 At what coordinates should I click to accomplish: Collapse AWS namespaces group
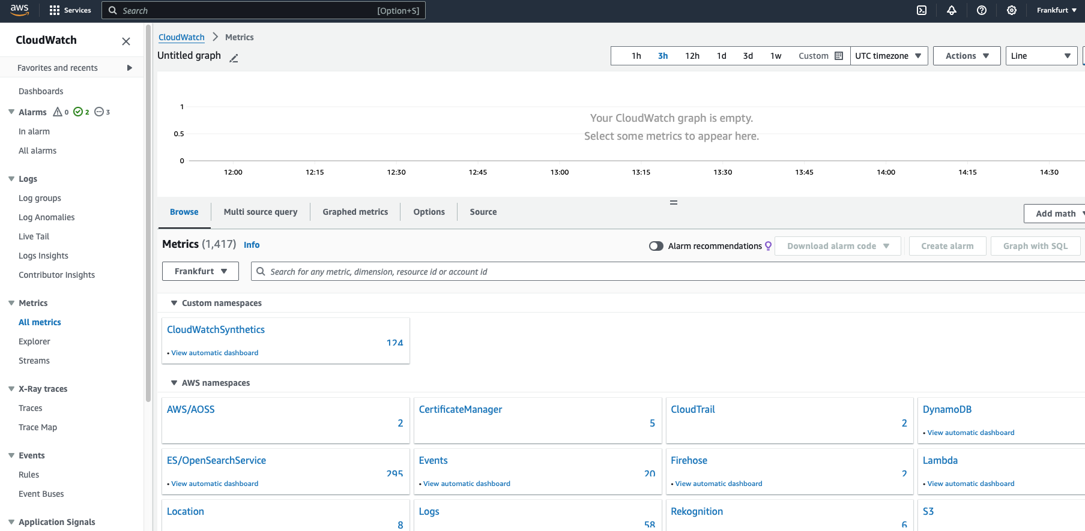174,383
